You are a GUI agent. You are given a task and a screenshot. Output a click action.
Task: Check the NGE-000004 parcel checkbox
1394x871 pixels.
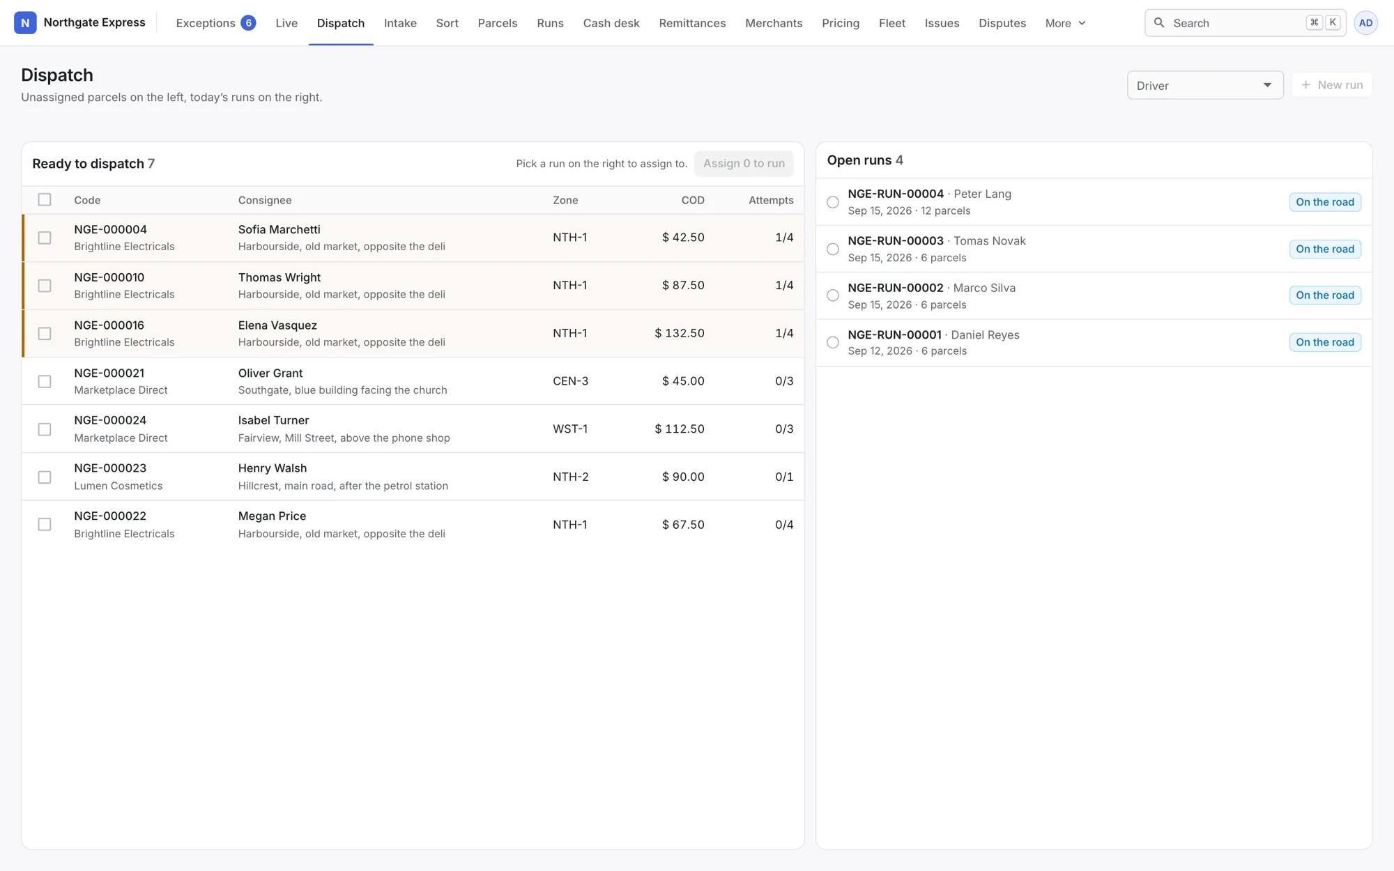coord(45,238)
